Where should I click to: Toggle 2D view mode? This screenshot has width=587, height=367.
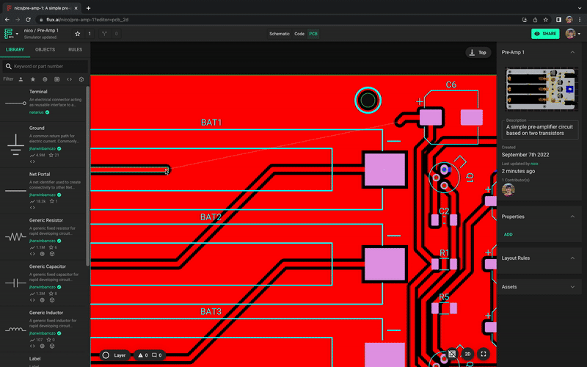467,354
